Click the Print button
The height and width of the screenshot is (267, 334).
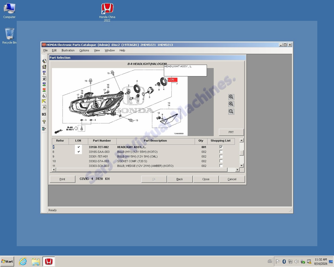click(x=62, y=179)
